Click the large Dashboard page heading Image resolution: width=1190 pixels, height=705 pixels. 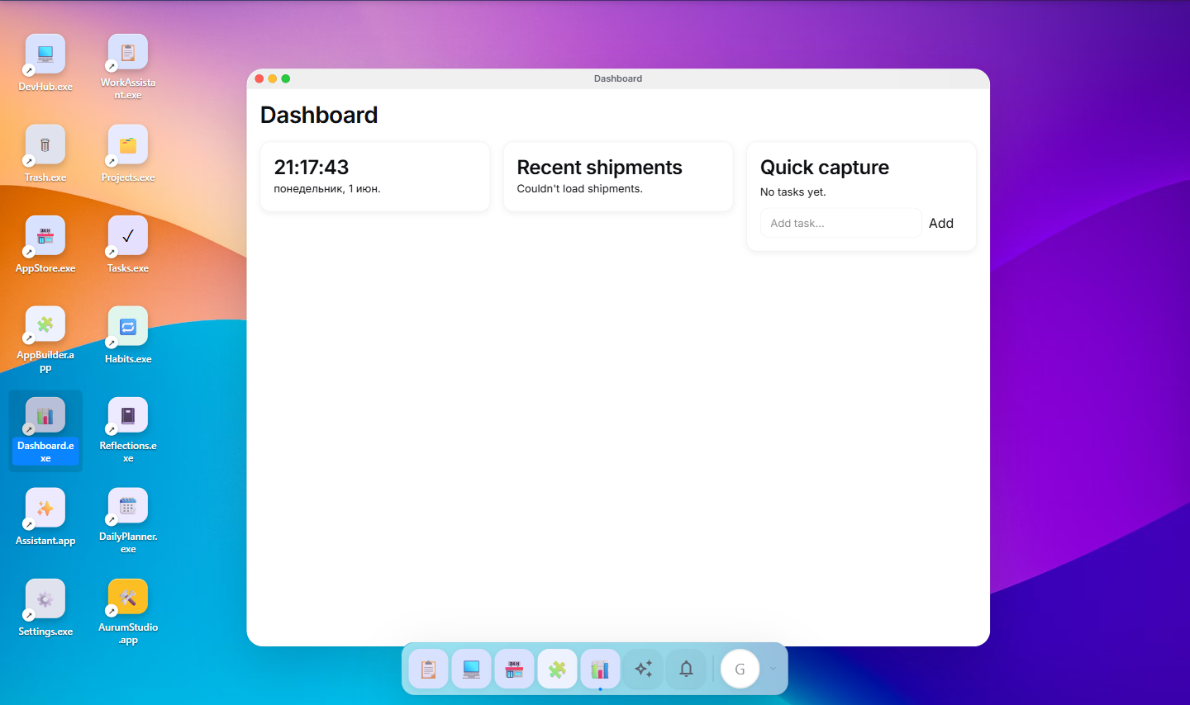319,115
